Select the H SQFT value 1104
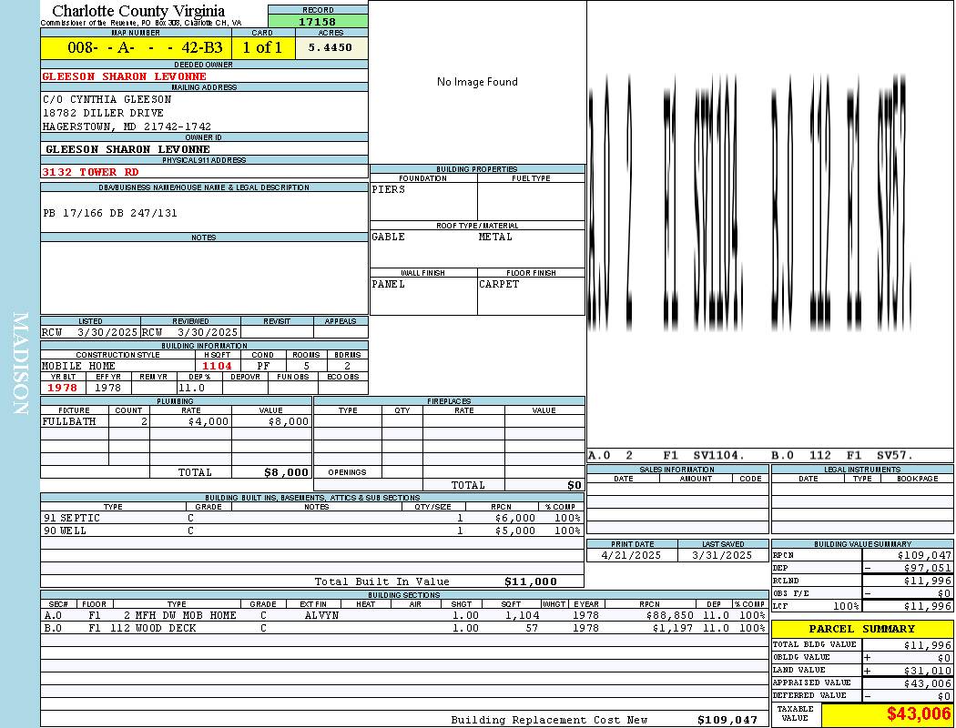956x728 pixels. [217, 366]
